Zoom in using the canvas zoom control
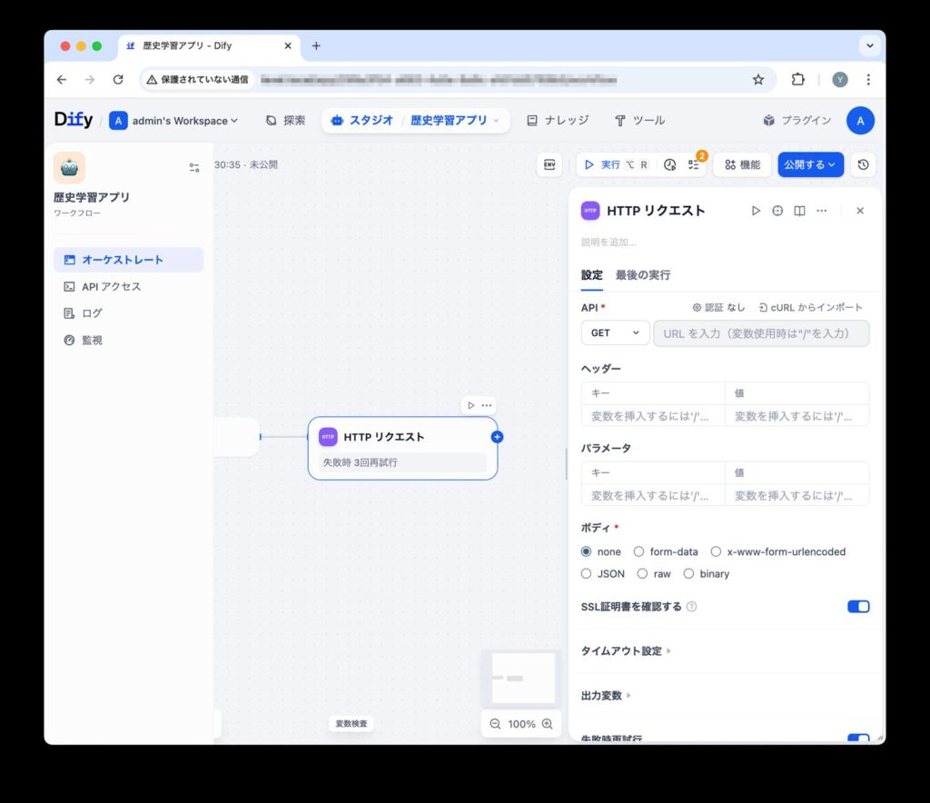The image size is (930, 803). [x=546, y=724]
